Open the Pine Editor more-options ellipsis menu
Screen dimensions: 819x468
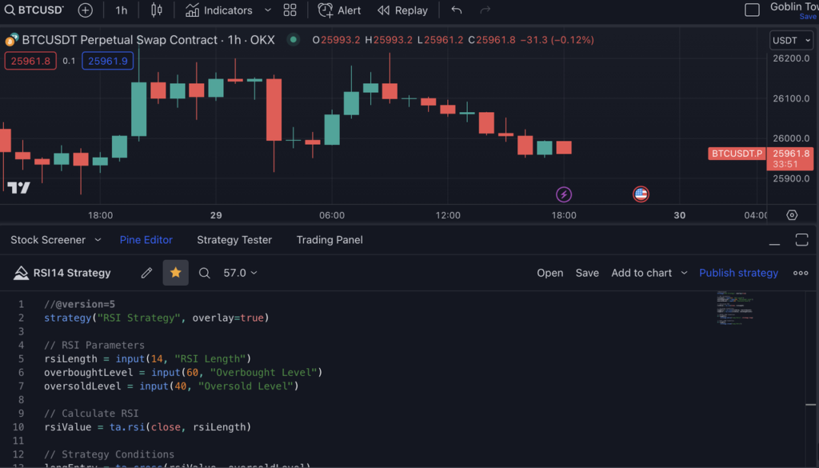click(800, 273)
